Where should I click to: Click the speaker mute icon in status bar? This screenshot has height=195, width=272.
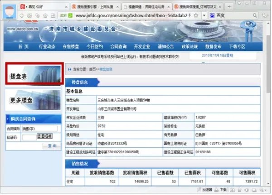(x=247, y=190)
